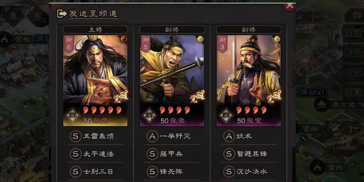This screenshot has height=182, width=364.
Task: Select the 张宝 general card portrait
Action: (248, 81)
